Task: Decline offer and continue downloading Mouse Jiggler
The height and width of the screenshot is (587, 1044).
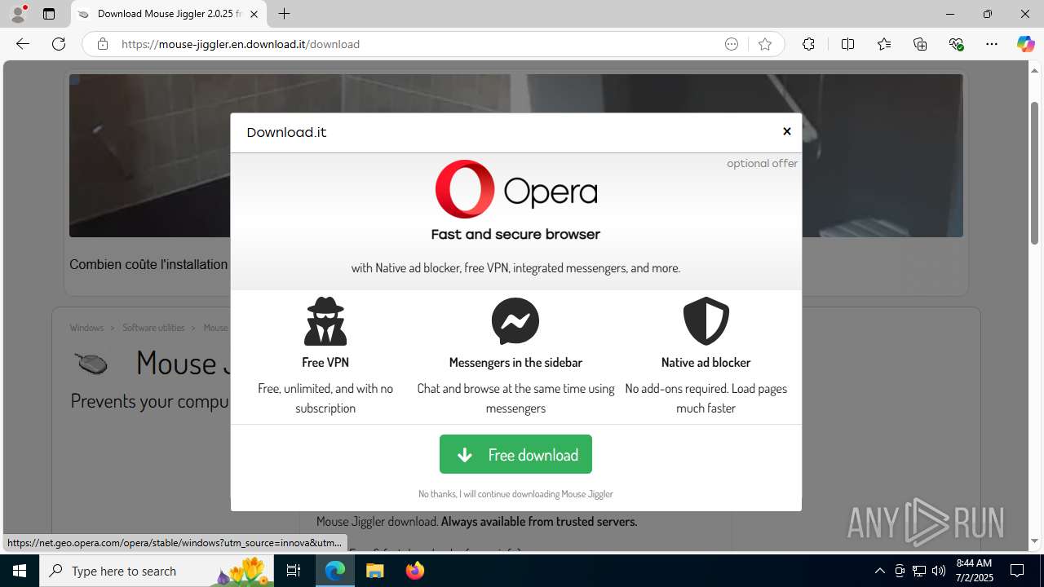Action: 515,494
